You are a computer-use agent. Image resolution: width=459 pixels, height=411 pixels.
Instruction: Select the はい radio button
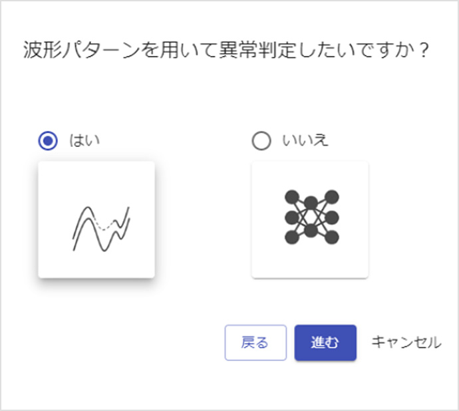click(48, 141)
